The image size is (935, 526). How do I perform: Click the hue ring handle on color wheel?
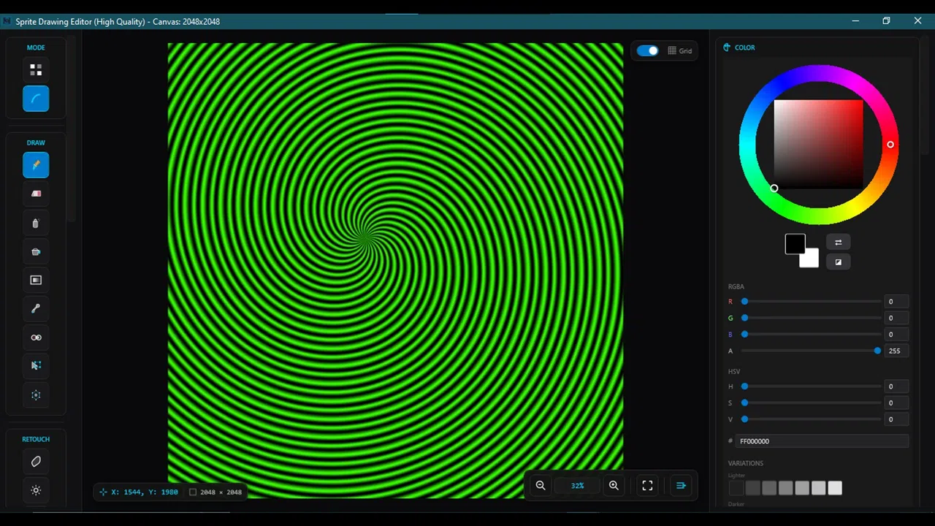pyautogui.click(x=890, y=145)
